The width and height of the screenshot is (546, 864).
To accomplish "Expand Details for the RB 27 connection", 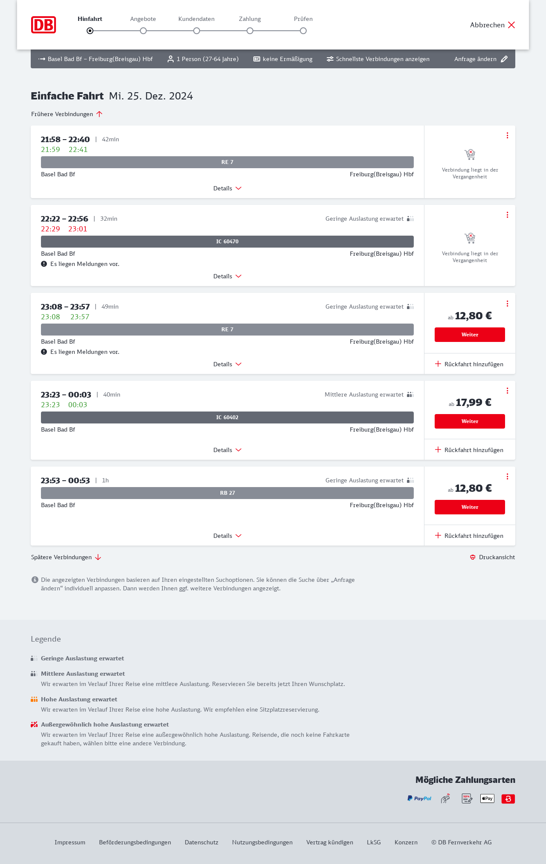I will 227,536.
